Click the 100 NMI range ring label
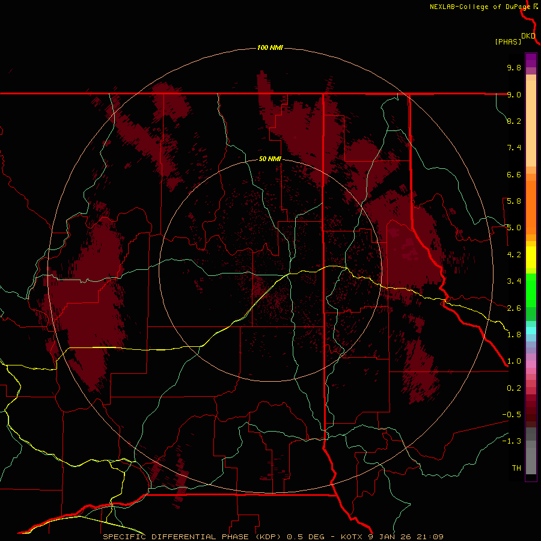This screenshot has width=541, height=541. click(x=270, y=47)
